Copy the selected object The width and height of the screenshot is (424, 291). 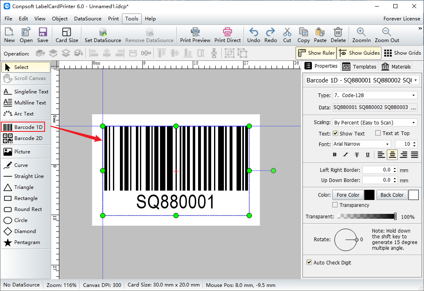click(x=303, y=35)
